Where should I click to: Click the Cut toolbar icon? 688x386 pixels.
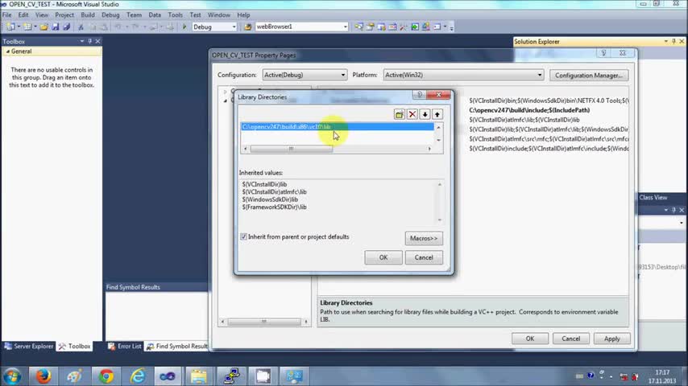(81, 27)
